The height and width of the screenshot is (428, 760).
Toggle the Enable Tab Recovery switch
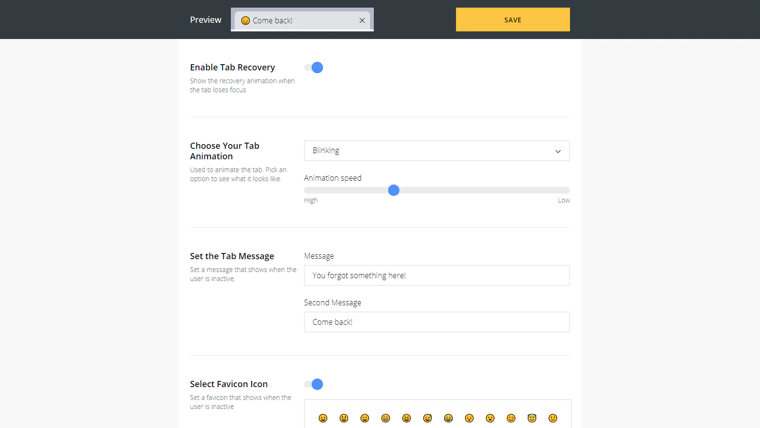pyautogui.click(x=313, y=68)
